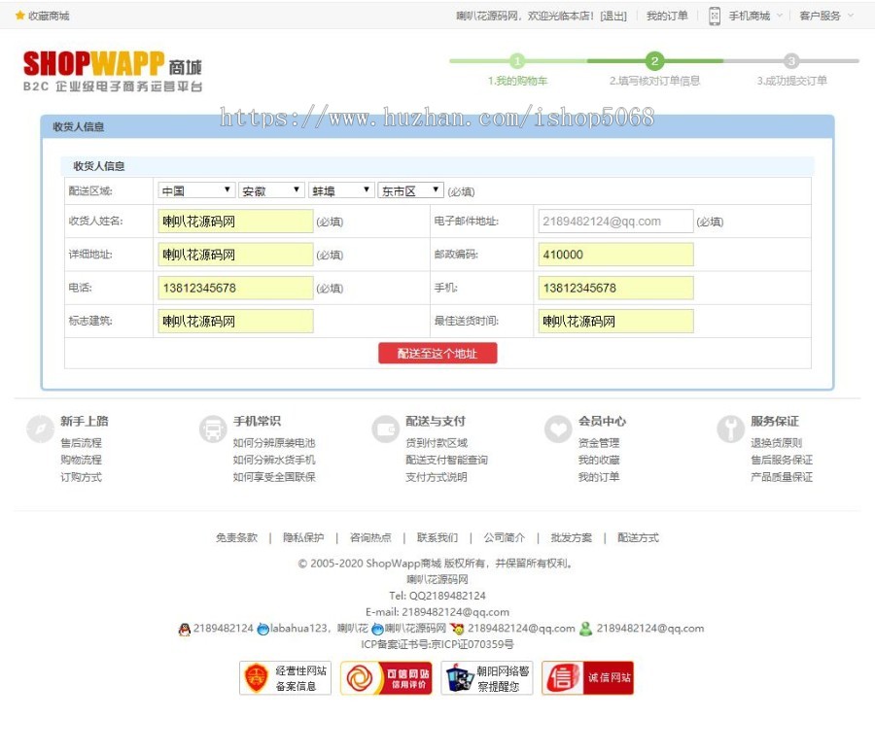Open the 订购方式 help link
Image resolution: width=875 pixels, height=754 pixels.
tap(81, 477)
